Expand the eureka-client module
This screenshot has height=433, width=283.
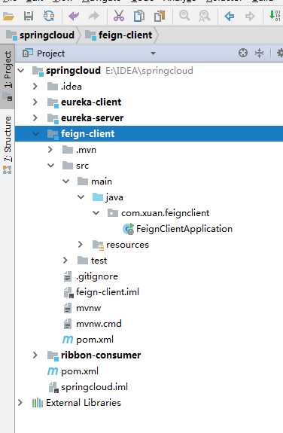coord(35,102)
